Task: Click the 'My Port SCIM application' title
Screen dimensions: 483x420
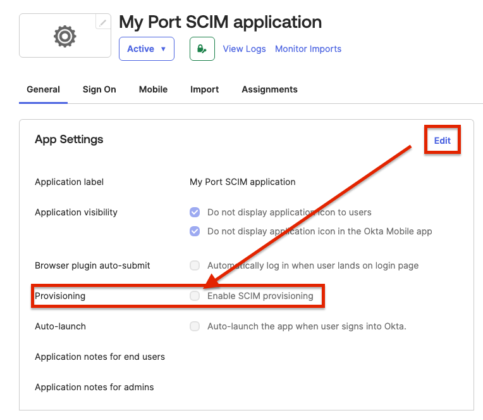Action: 220,22
